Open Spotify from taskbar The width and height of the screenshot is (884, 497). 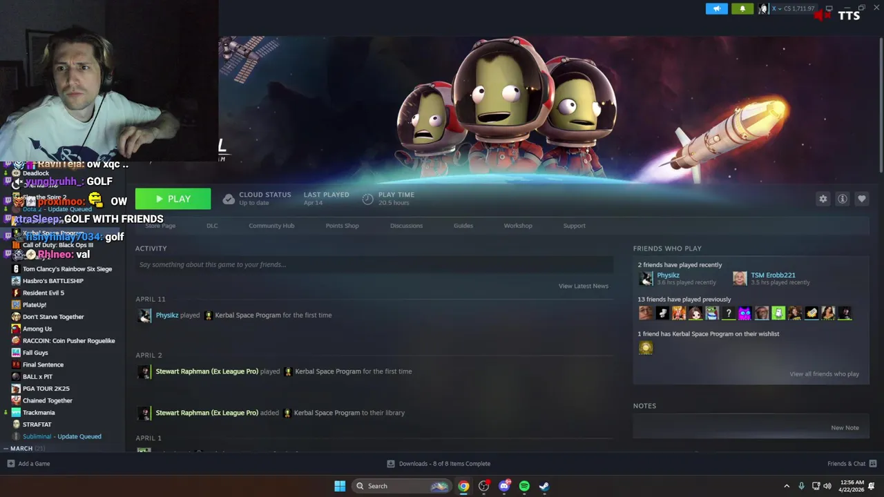(x=524, y=486)
